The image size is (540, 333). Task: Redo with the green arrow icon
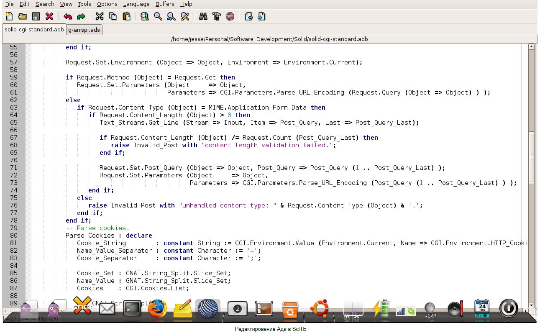81,16
